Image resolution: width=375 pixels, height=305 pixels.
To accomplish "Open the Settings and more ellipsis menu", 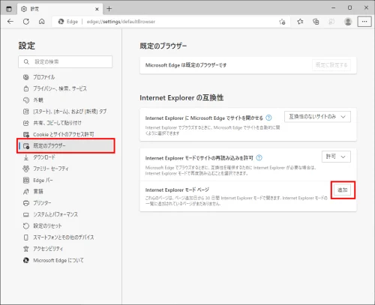I will pyautogui.click(x=364, y=22).
